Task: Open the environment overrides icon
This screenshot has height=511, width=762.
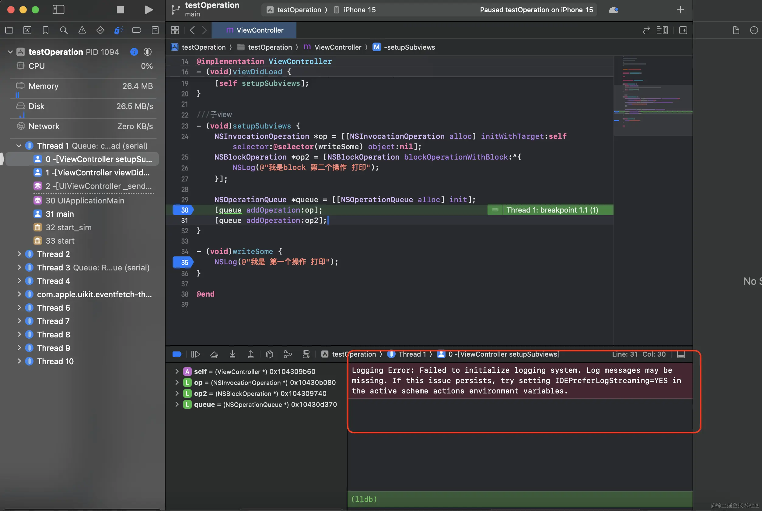Action: pyautogui.click(x=306, y=354)
